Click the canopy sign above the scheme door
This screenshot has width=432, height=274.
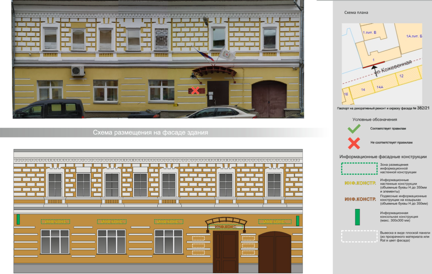tap(226, 227)
